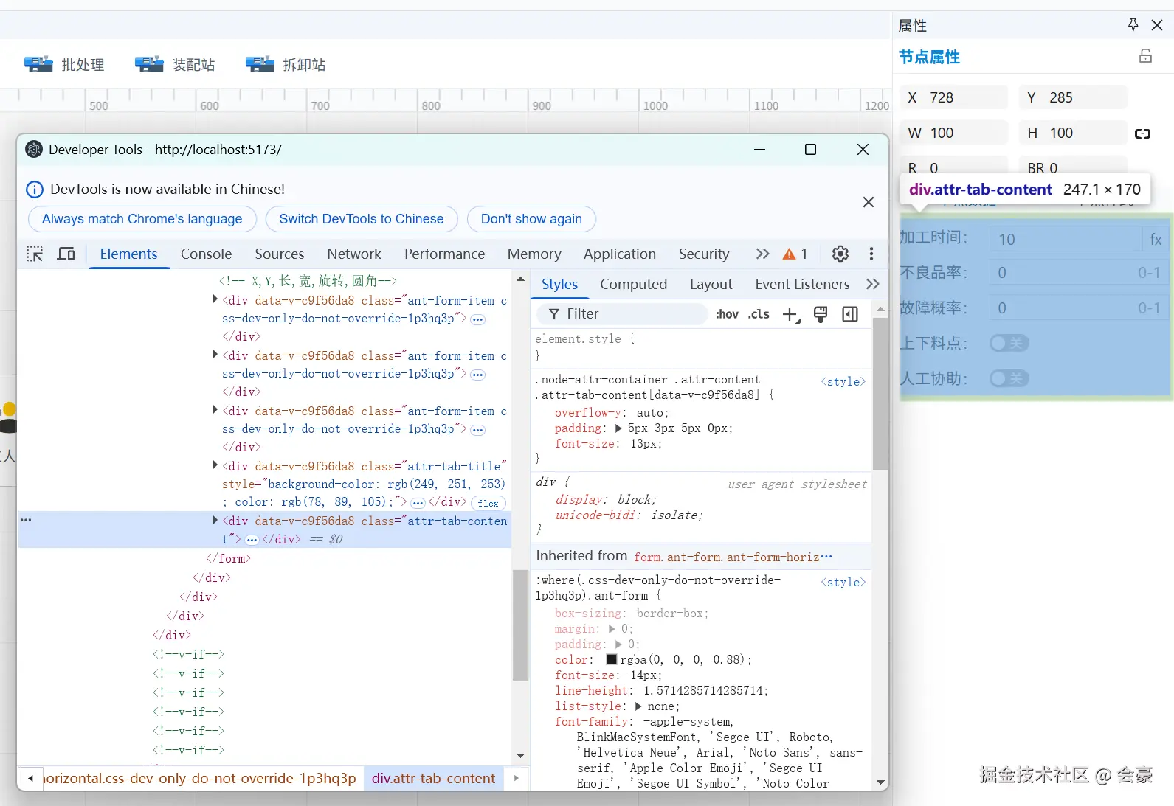Image resolution: width=1174 pixels, height=806 pixels.
Task: Show more DevTools tabs chevron
Action: pos(762,254)
